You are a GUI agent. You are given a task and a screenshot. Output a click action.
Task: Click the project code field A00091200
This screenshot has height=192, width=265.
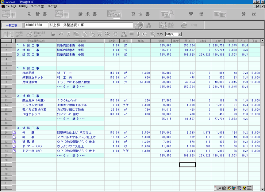[36, 25]
